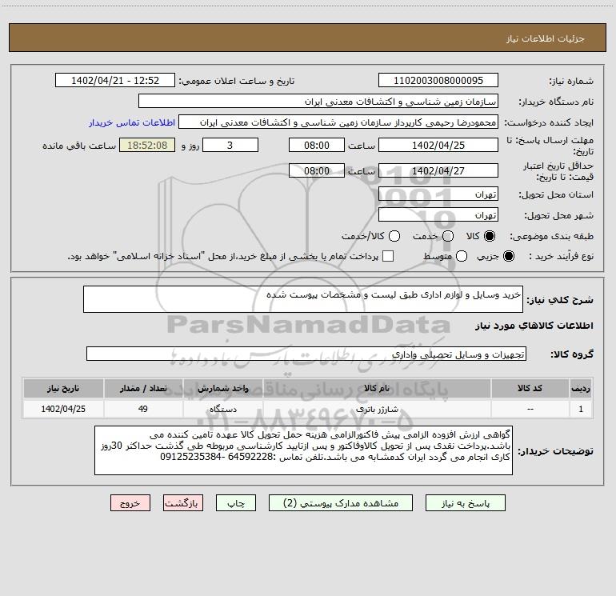Click the remaining time 18:52:08 field
616x596 pixels.
click(x=147, y=145)
